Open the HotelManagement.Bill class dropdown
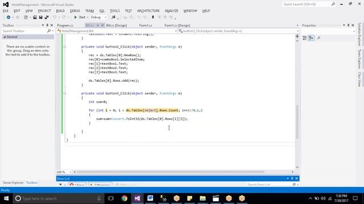Viewport: 364px width, 204px height. [176, 31]
